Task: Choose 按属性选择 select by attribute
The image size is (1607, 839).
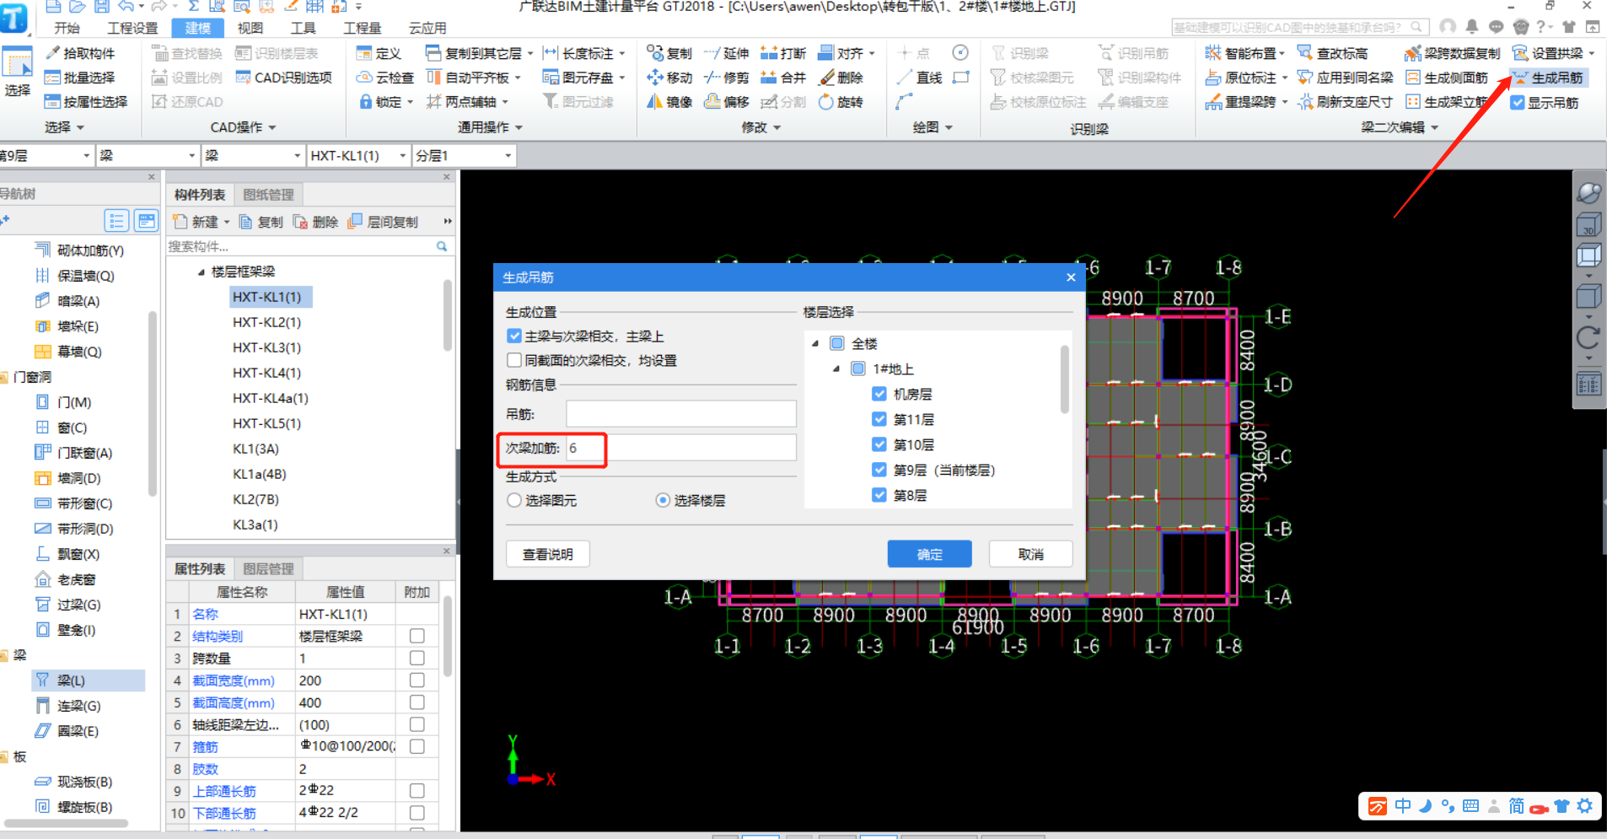Action: click(x=86, y=102)
